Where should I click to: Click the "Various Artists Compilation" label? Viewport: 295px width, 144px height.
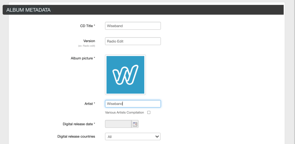[x=124, y=112]
